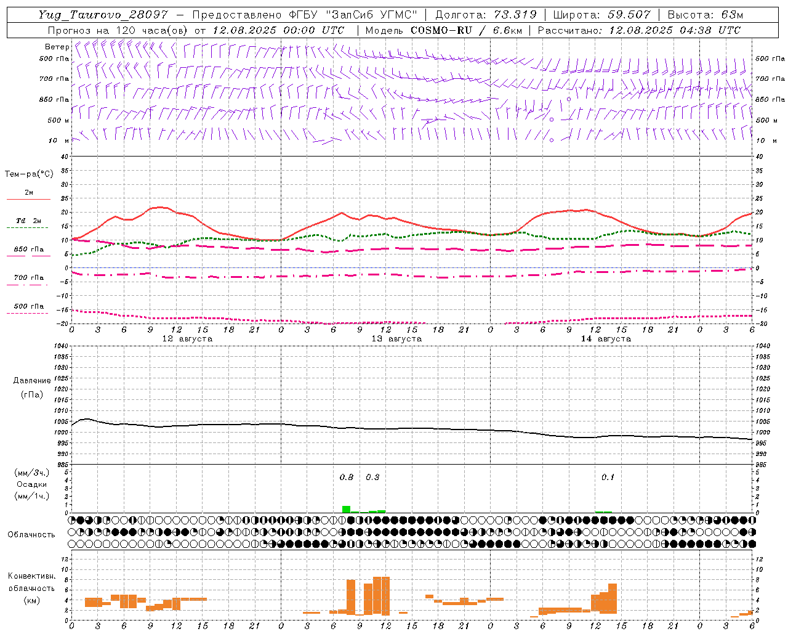The width and height of the screenshot is (788, 631).
Task: Click the Долгота: 73.319 value
Action: click(x=486, y=14)
